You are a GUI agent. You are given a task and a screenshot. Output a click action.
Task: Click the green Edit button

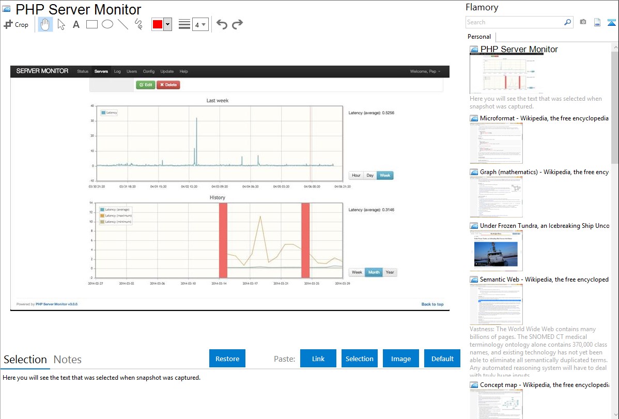tap(146, 85)
